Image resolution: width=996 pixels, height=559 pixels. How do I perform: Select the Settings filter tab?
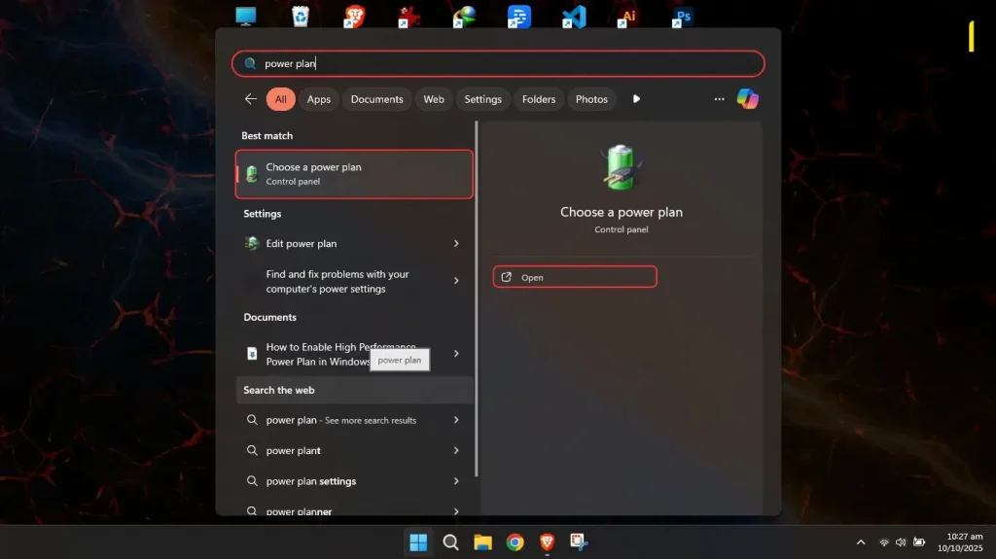coord(482,99)
